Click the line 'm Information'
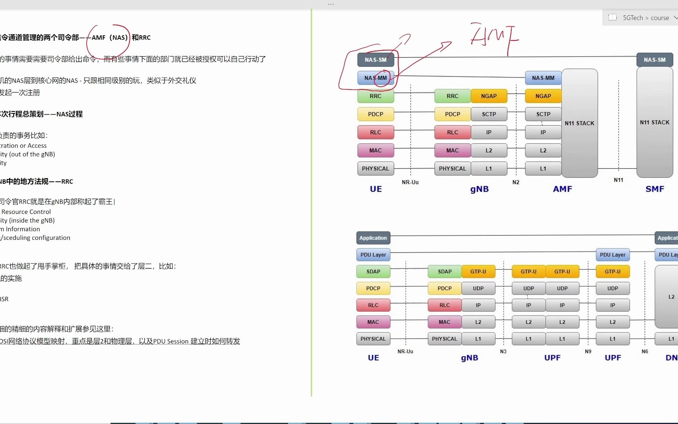Screen dimensions: 678x424 tap(20, 229)
